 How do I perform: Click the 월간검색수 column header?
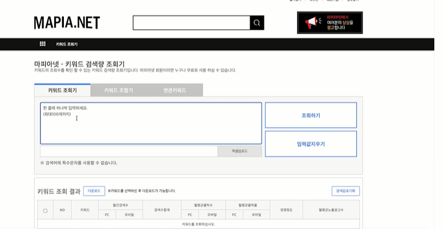121,205
